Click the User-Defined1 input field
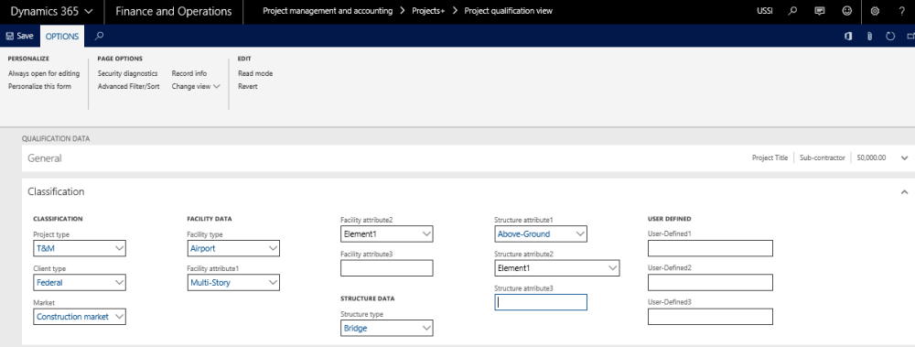915x347 pixels. click(x=710, y=248)
